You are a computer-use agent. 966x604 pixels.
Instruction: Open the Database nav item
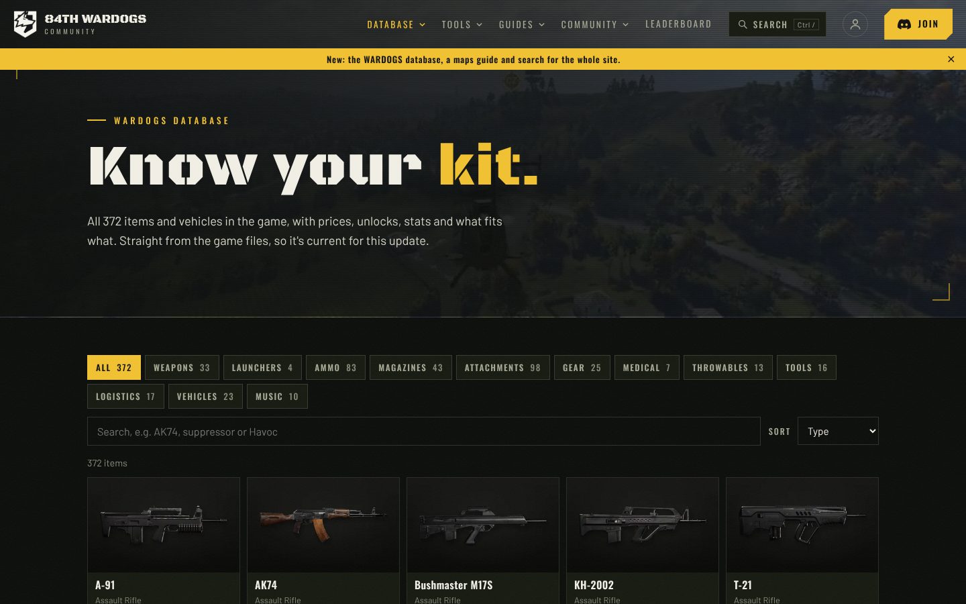coord(390,25)
